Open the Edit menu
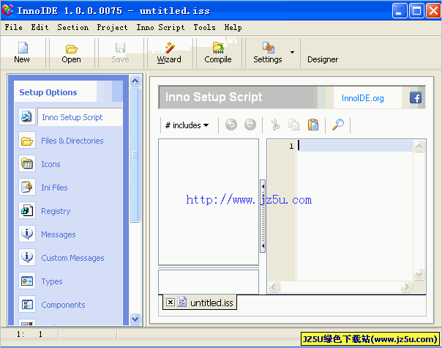Screen dimensions: 442x348 pos(40,27)
